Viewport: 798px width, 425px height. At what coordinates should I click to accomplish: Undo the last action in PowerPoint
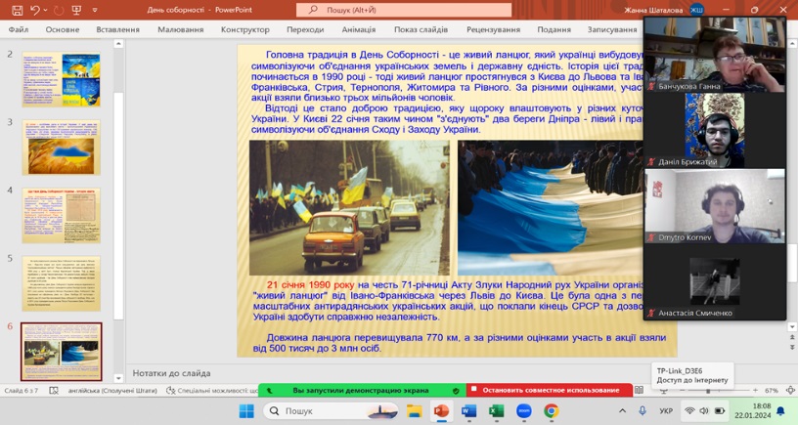pos(34,10)
